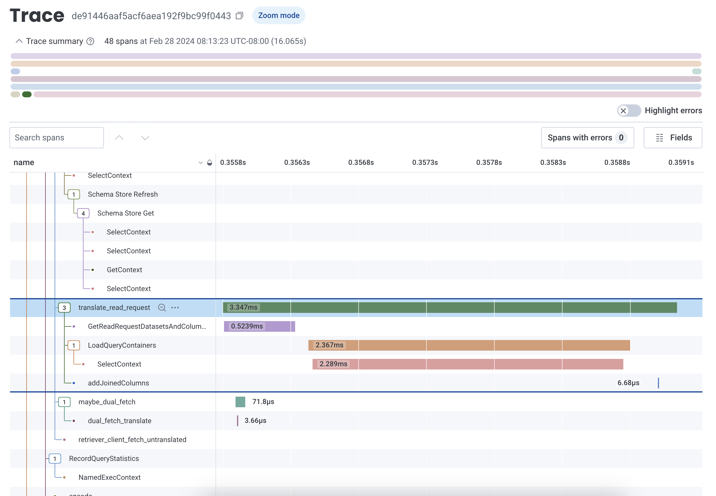Click the navigate next span arrow
Screen dimensions: 716x496
[x=145, y=138]
